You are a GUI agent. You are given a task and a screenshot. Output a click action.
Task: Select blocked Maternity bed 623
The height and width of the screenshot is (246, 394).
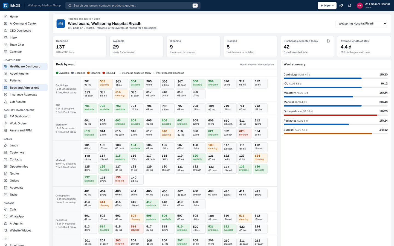(x=245, y=133)
